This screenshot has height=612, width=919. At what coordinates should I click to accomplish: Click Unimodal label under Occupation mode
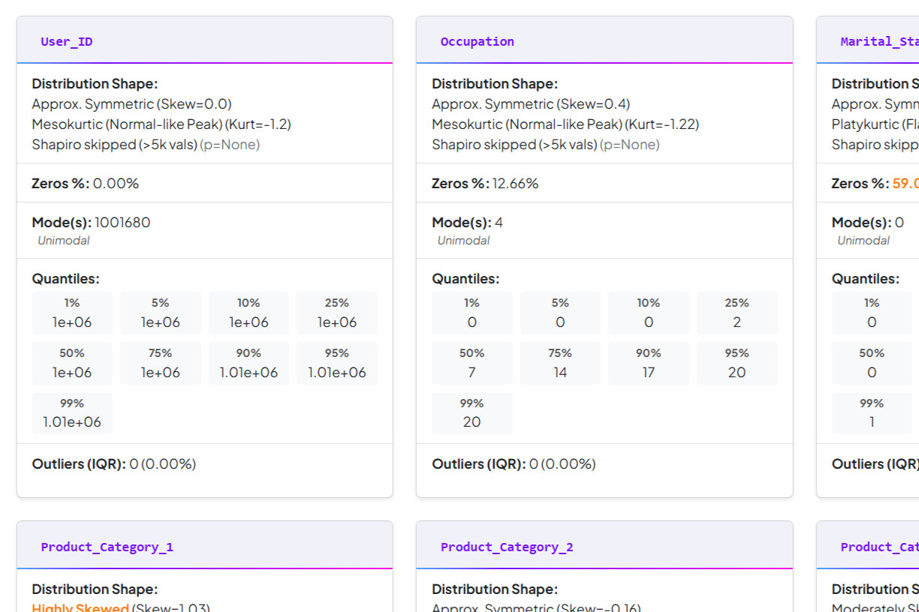coord(463,241)
